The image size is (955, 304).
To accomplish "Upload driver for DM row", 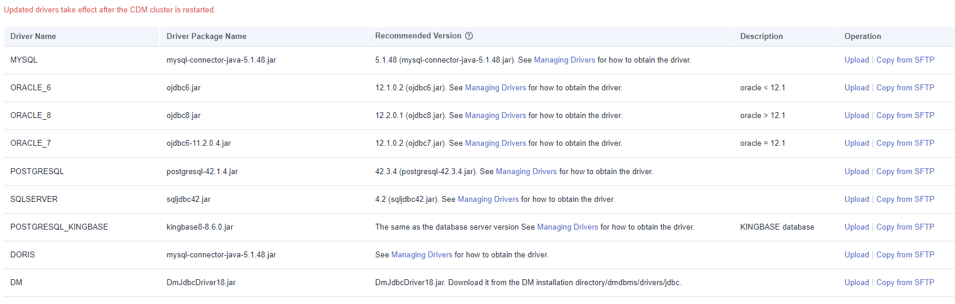I will (856, 283).
